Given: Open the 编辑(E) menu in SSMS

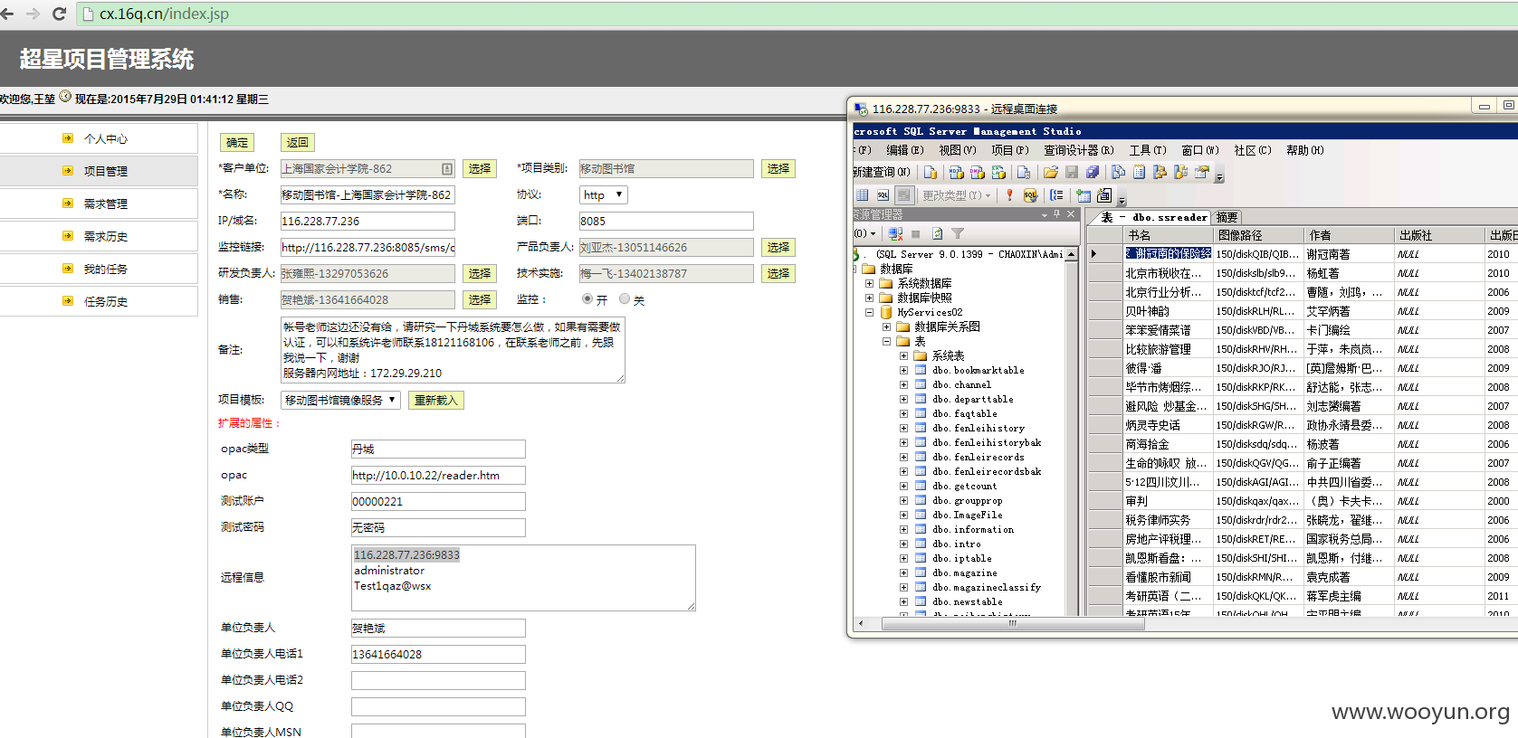Looking at the screenshot, I should pyautogui.click(x=905, y=150).
